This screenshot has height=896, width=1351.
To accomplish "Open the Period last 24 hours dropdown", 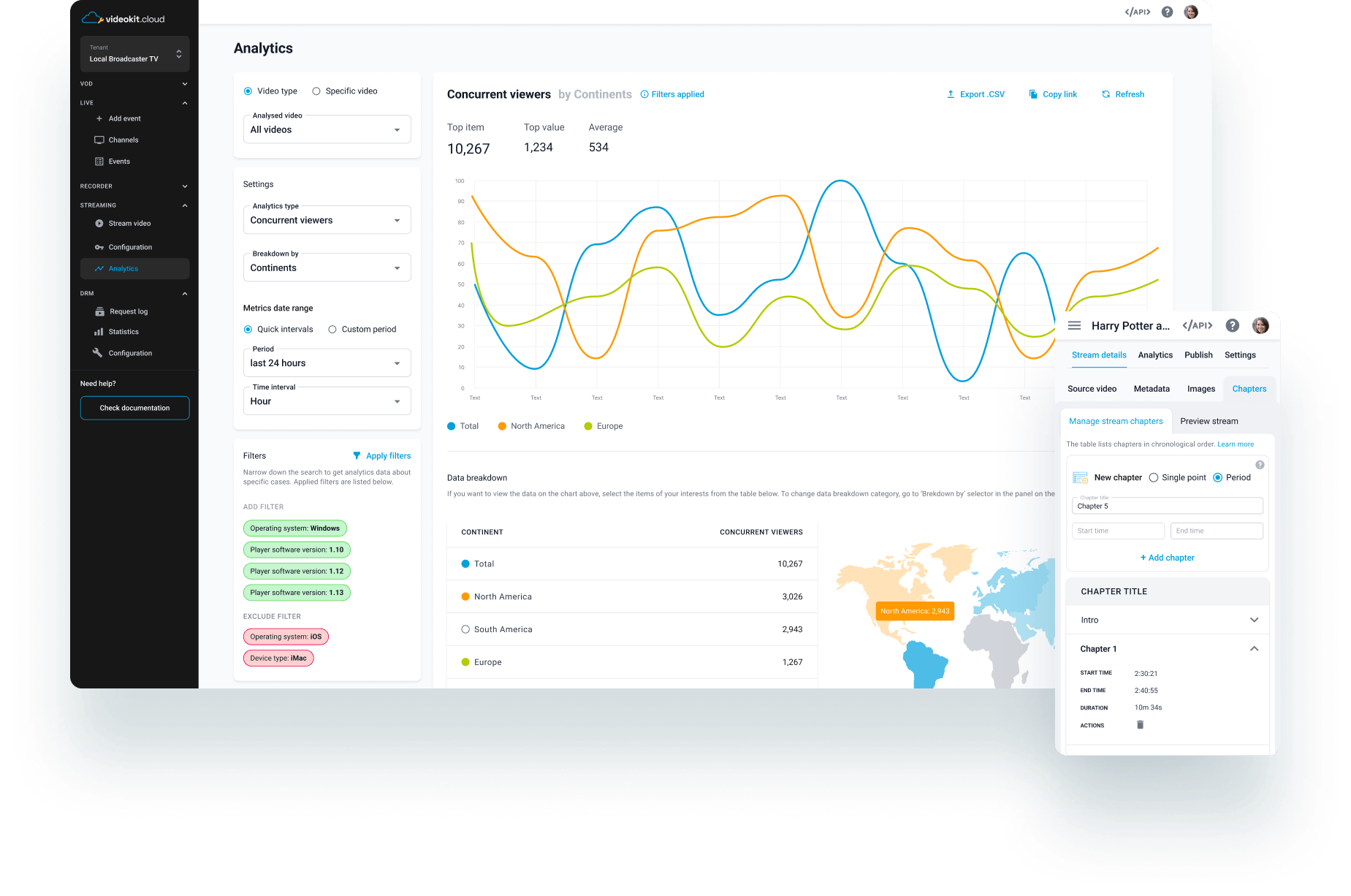I will pyautogui.click(x=327, y=363).
